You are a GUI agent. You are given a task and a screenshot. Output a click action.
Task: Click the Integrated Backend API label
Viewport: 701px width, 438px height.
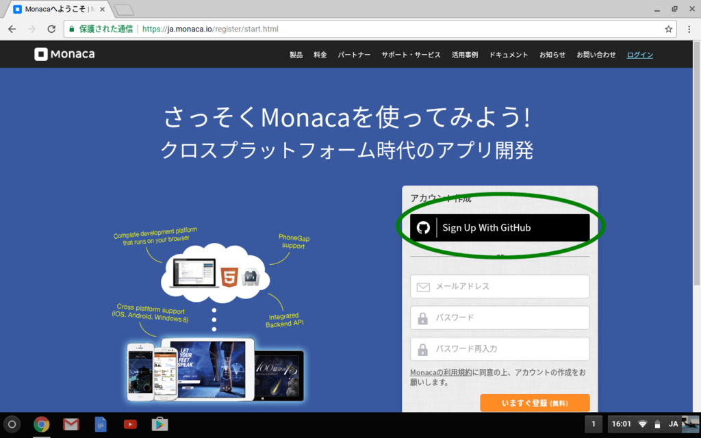(x=284, y=320)
